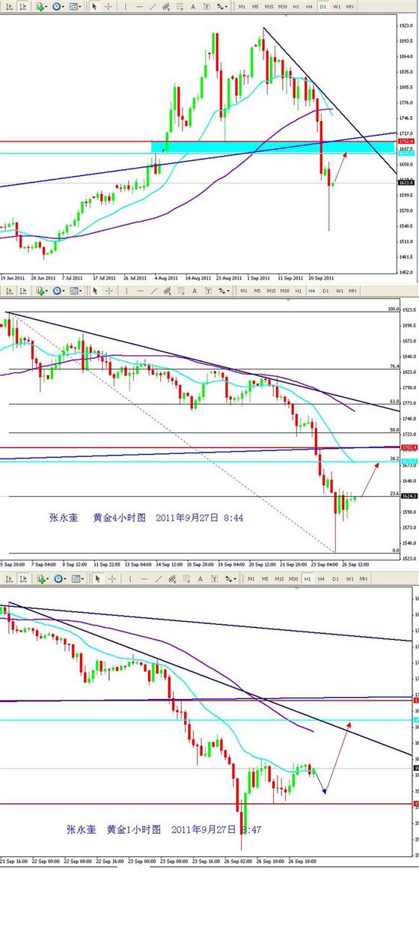Image resolution: width=419 pixels, height=926 pixels.
Task: Switch middle chart to the M15 timeframe
Action: [x=270, y=290]
